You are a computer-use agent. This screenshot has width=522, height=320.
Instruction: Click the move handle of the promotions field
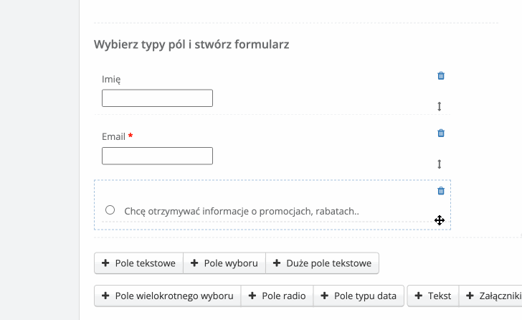click(x=440, y=220)
